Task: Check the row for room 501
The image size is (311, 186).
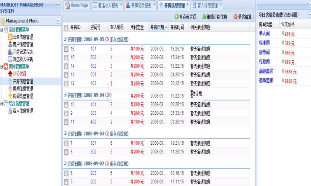Action: [x=66, y=75]
